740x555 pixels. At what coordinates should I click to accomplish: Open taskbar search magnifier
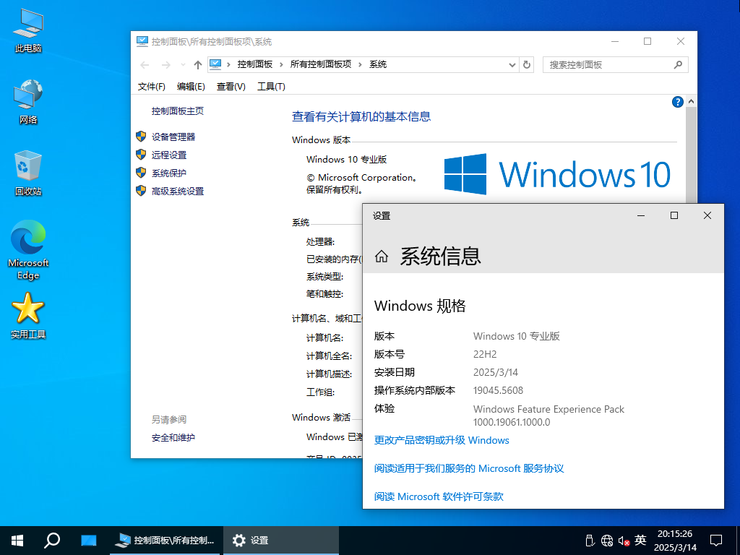tap(52, 541)
